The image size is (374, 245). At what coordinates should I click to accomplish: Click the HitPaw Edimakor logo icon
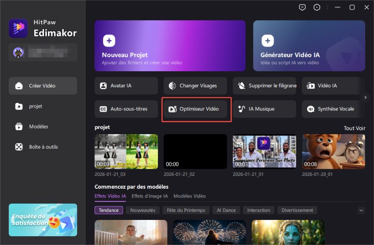tap(18, 28)
